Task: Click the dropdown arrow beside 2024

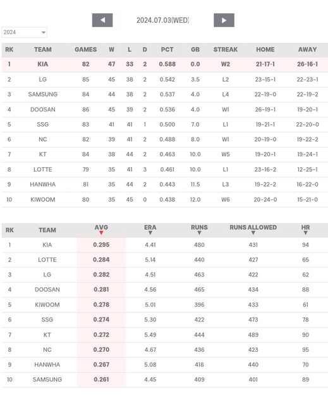Action: click(x=44, y=32)
